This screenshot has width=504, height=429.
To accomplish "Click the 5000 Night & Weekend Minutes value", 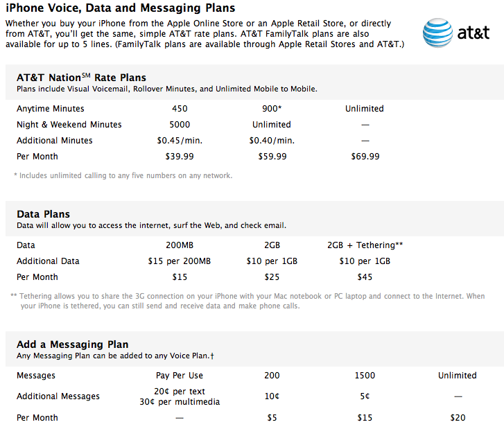I will 180,125.
